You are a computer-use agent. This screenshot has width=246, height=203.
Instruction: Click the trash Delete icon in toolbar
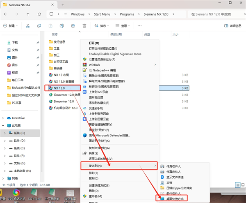point(84,25)
